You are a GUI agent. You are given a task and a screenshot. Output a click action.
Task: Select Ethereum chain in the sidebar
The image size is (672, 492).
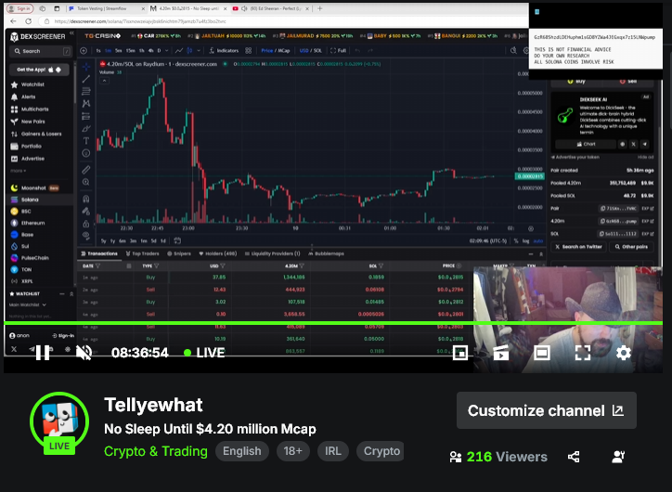click(28, 223)
